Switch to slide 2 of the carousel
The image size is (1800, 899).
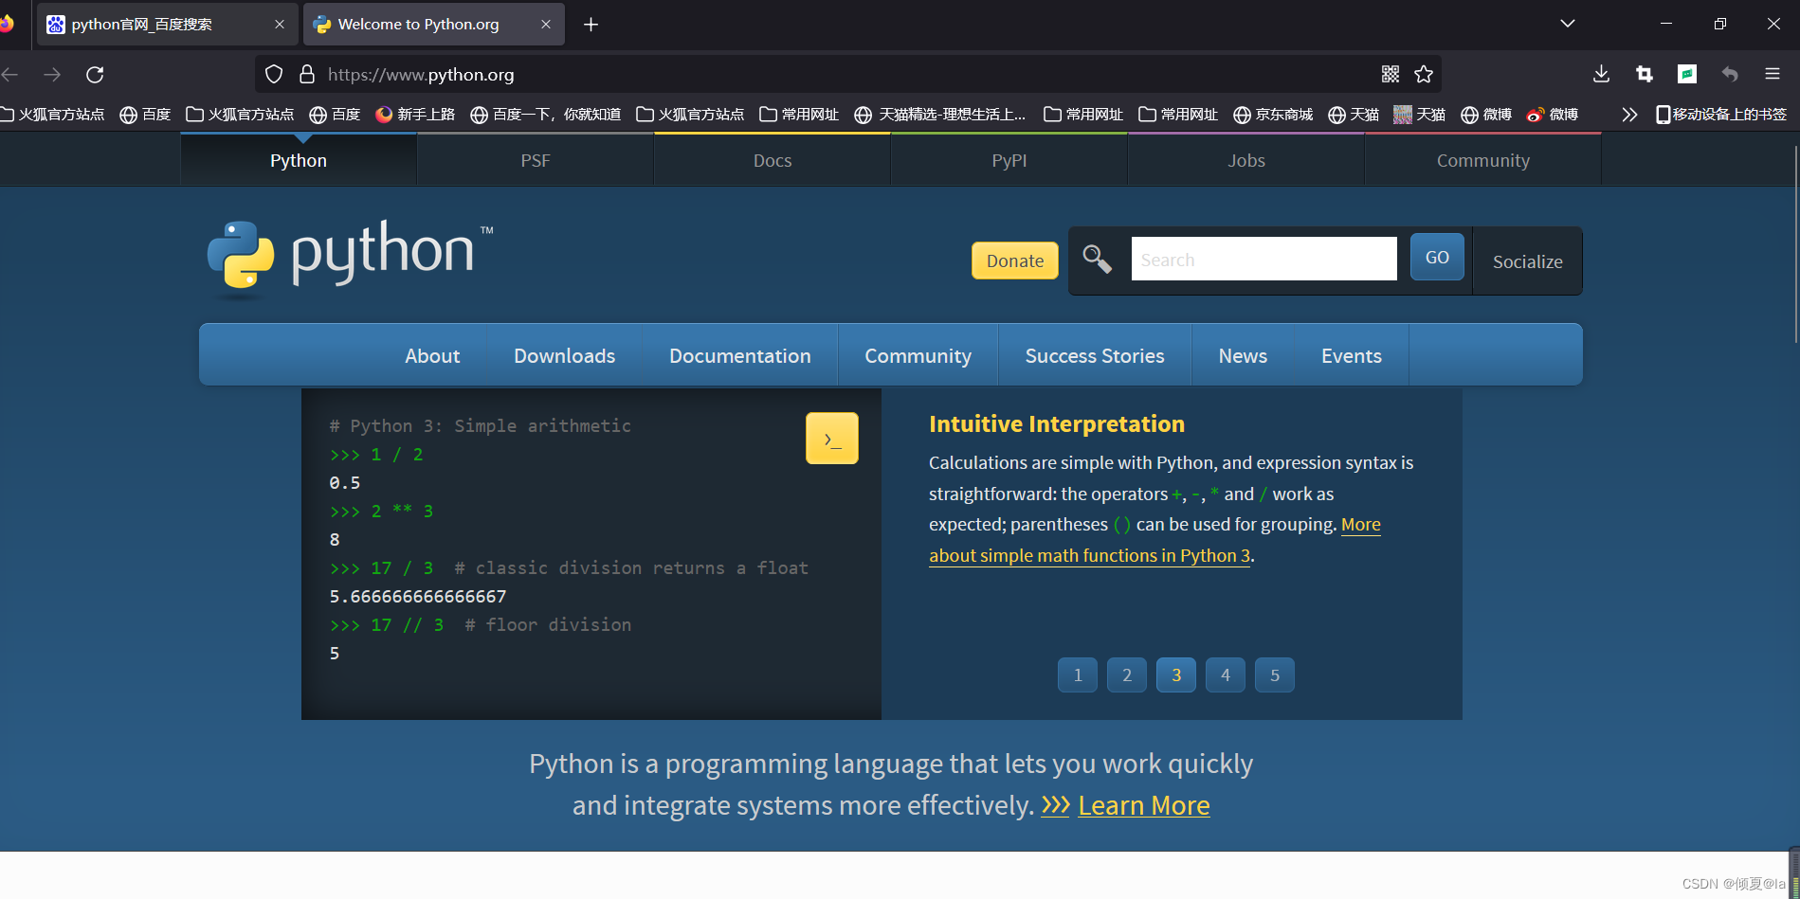pyautogui.click(x=1127, y=675)
